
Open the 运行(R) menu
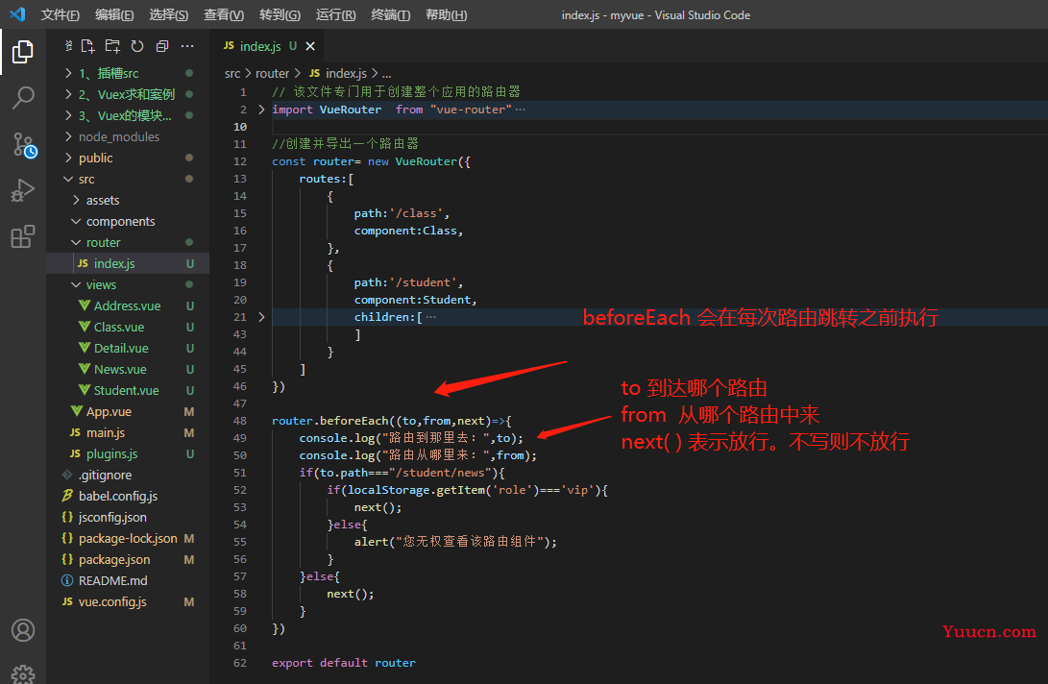coord(335,14)
